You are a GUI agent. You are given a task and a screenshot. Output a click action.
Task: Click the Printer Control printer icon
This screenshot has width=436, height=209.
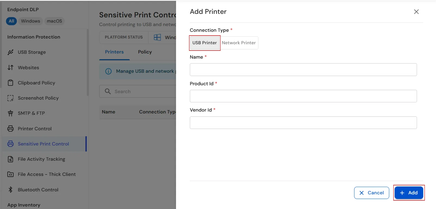10,129
